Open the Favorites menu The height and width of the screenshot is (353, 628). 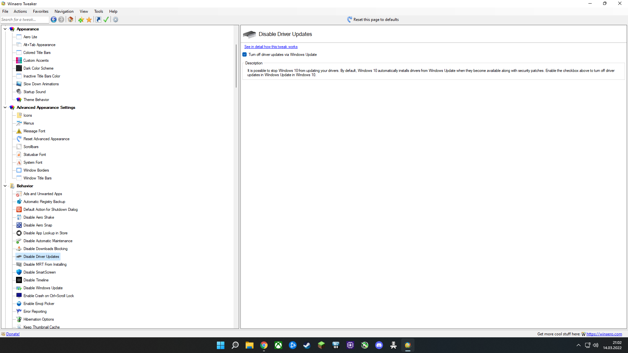pos(41,11)
